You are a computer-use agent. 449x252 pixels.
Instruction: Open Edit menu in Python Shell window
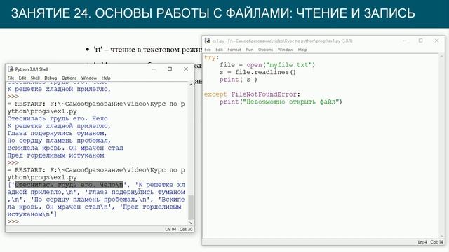(x=22, y=78)
